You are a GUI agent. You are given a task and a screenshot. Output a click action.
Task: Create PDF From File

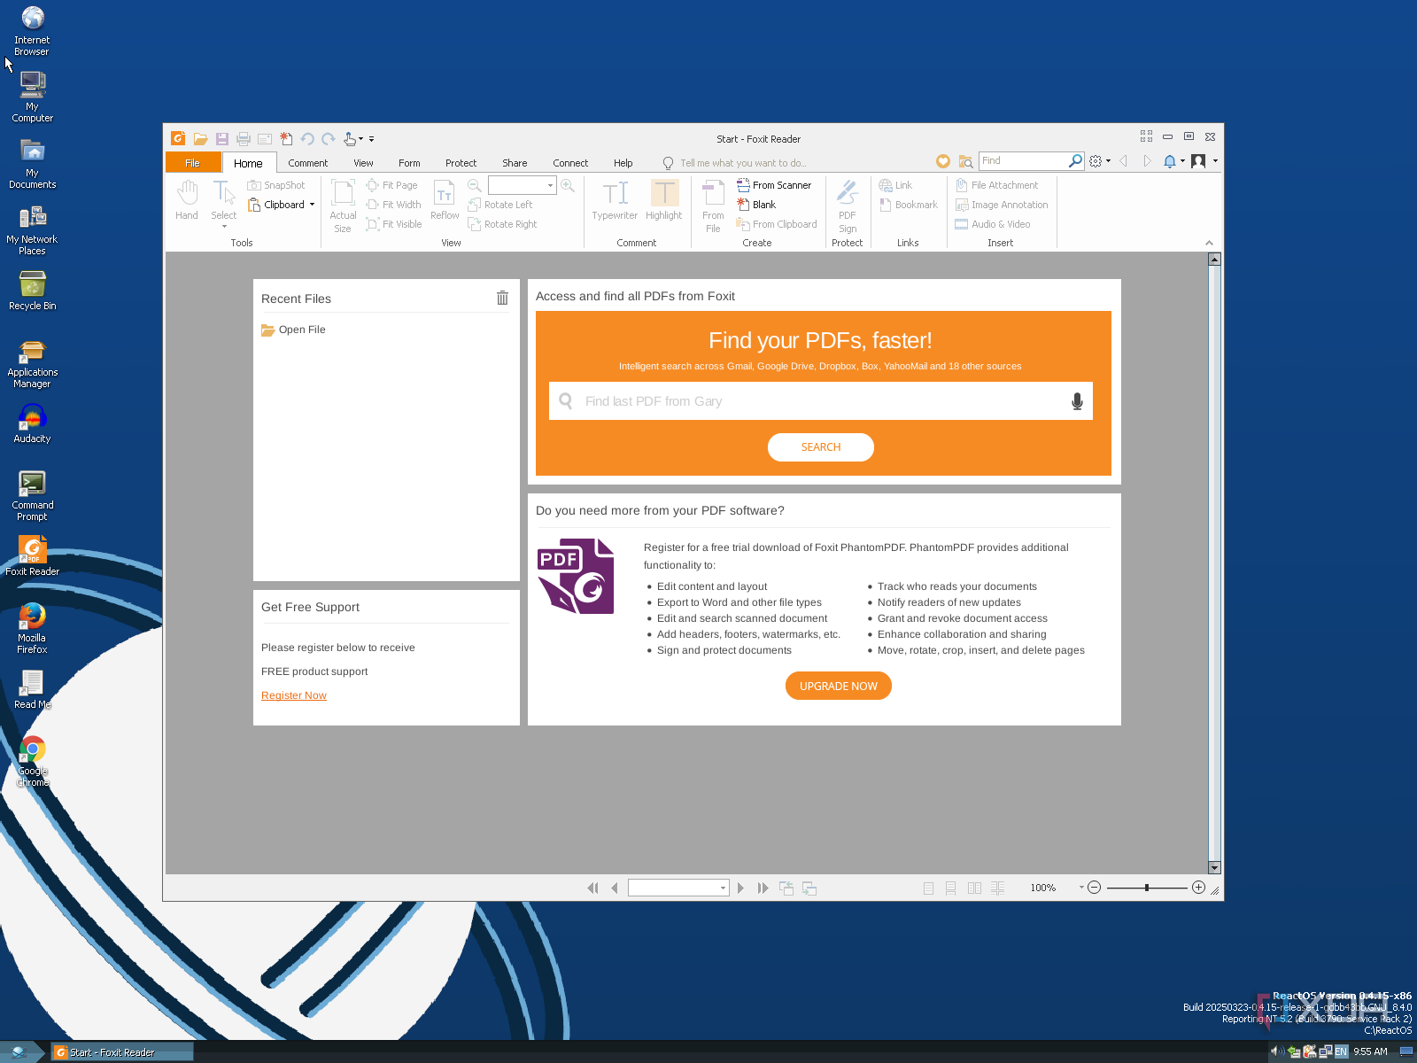point(713,206)
